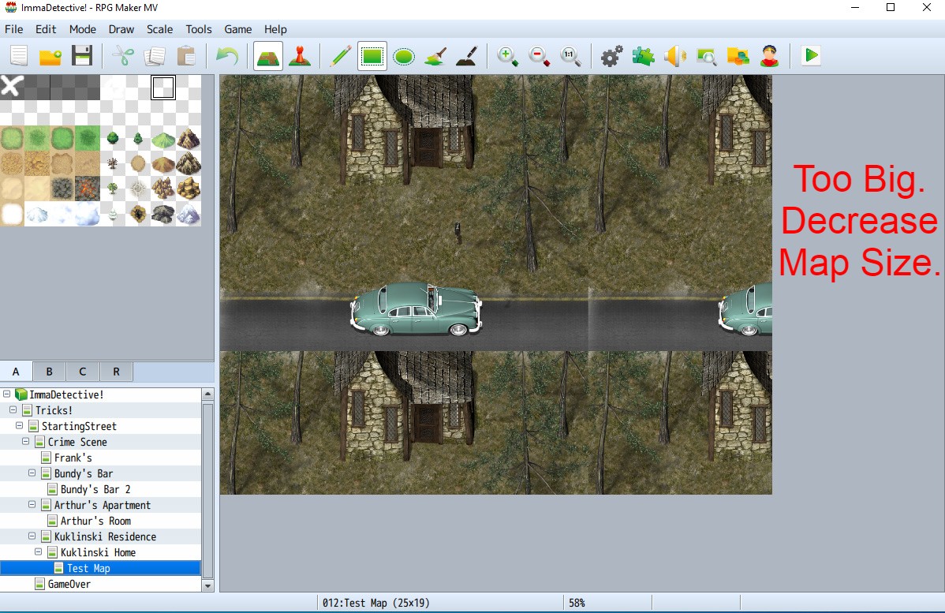This screenshot has width=945, height=613.
Task: Choose the Ellipse drawing tool
Action: [404, 56]
